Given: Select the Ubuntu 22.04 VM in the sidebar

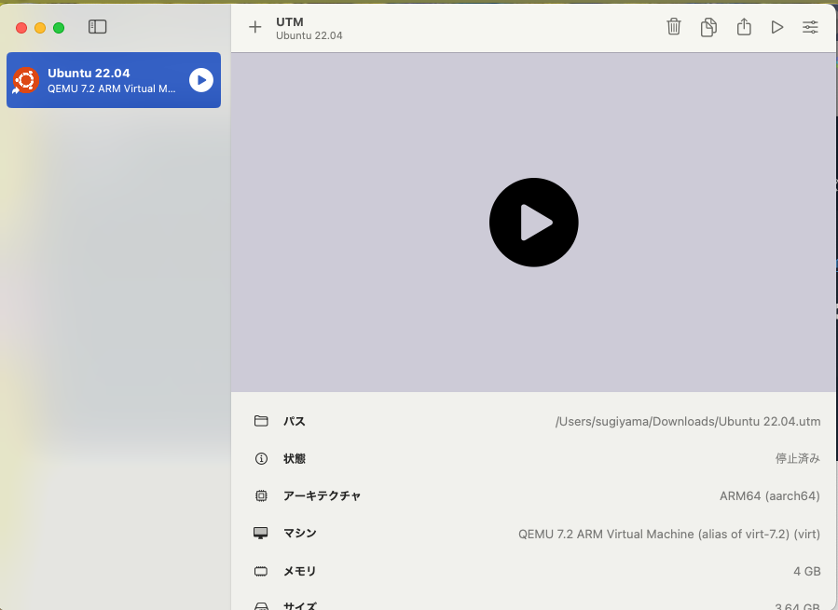Looking at the screenshot, I should [x=112, y=80].
